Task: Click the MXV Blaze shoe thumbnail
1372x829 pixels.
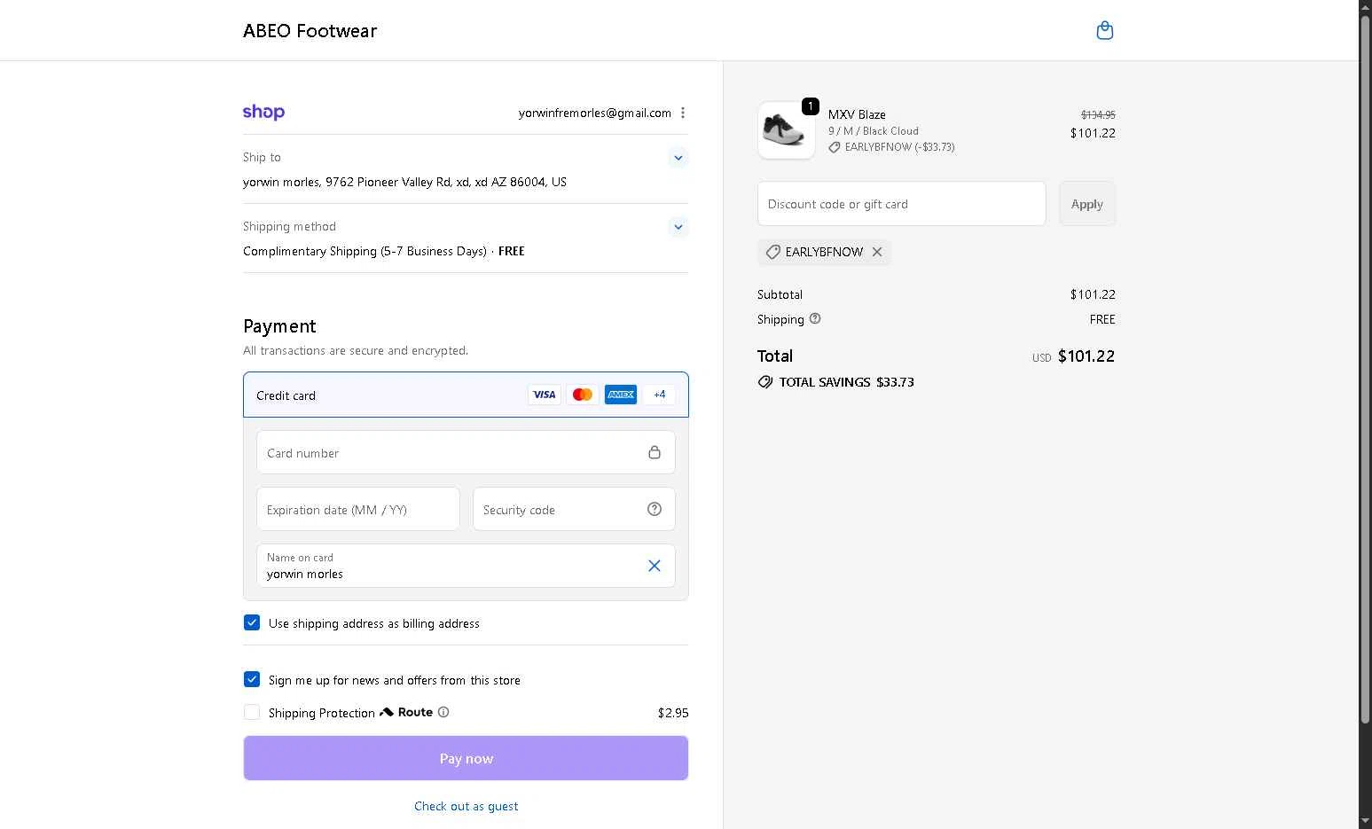Action: tap(787, 130)
